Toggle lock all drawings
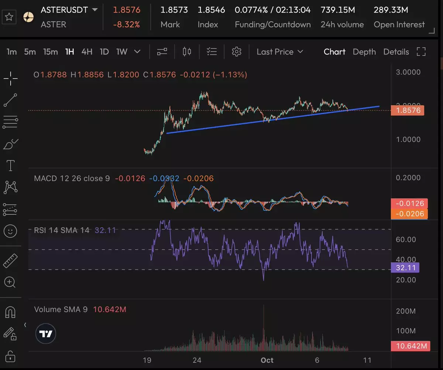 point(10,357)
